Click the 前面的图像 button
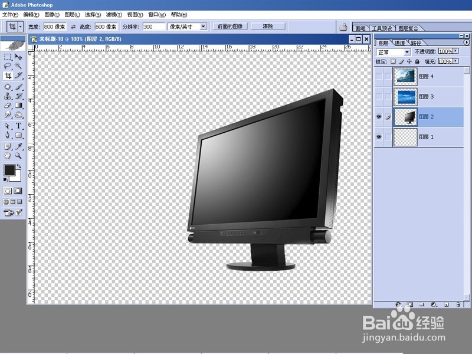Screen dimensions: 472x354 (x=231, y=26)
